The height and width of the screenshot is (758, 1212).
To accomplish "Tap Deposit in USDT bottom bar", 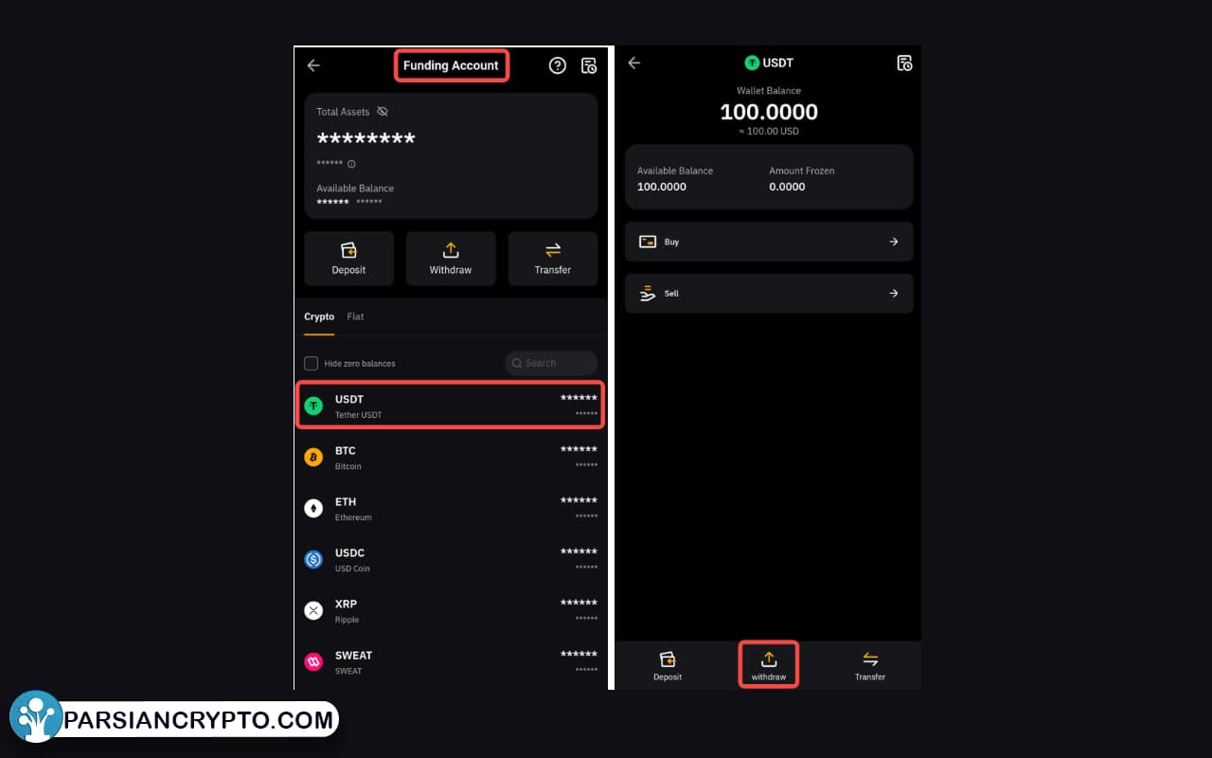I will pos(668,665).
